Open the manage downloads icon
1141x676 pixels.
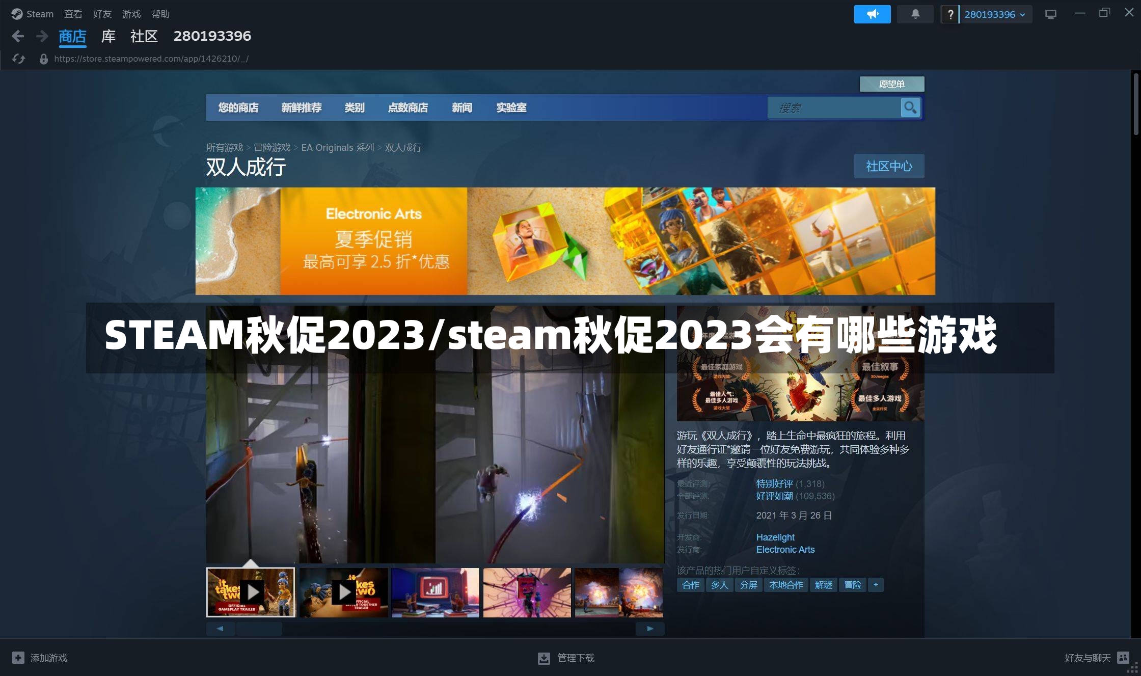tap(544, 658)
